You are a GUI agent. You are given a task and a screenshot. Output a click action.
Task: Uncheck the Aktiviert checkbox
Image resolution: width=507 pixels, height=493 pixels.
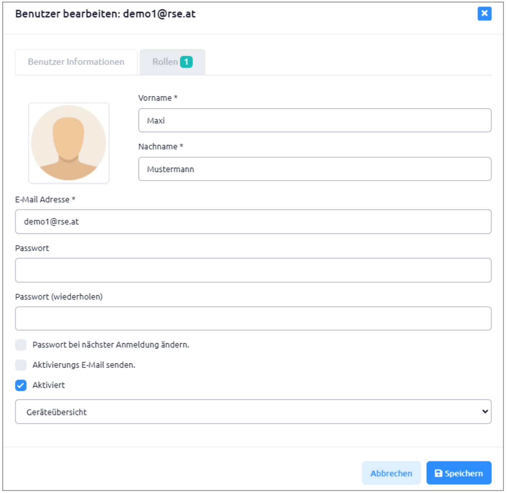(x=21, y=385)
